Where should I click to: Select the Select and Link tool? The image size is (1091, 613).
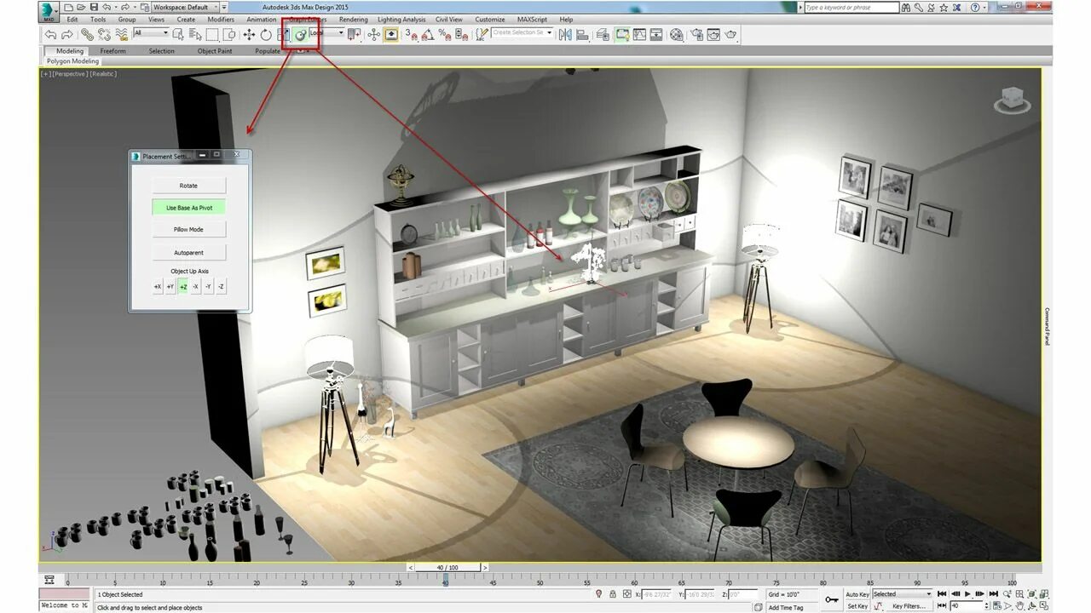click(88, 35)
